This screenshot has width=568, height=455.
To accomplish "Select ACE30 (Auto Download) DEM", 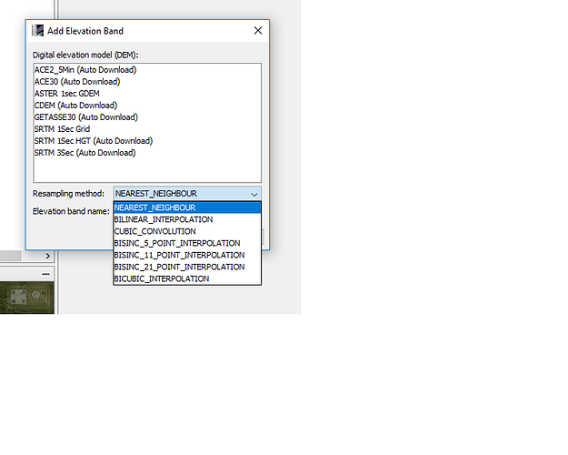I will [147, 82].
